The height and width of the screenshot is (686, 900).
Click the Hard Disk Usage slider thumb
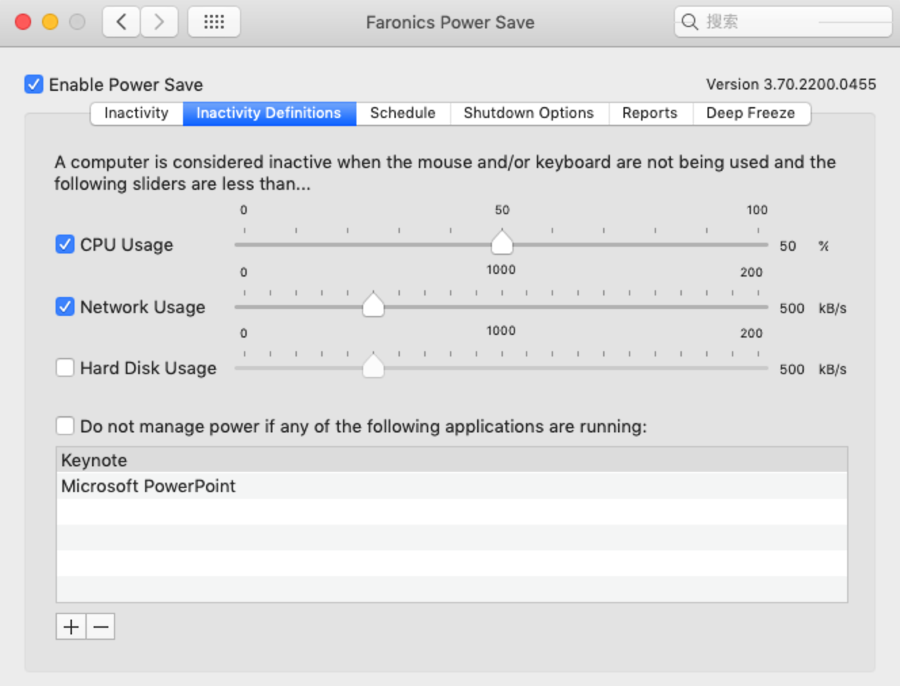(x=373, y=365)
